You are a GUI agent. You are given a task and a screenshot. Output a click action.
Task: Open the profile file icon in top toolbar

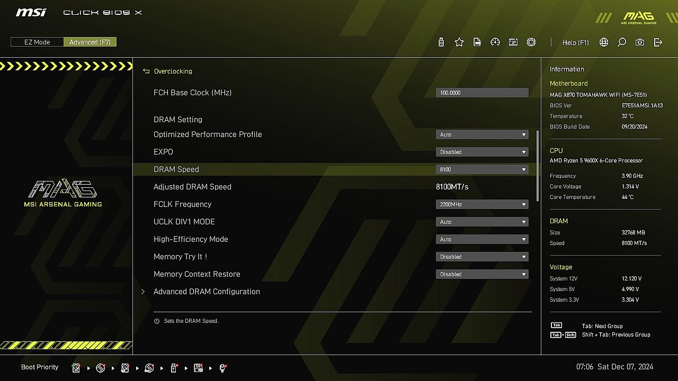coord(477,42)
